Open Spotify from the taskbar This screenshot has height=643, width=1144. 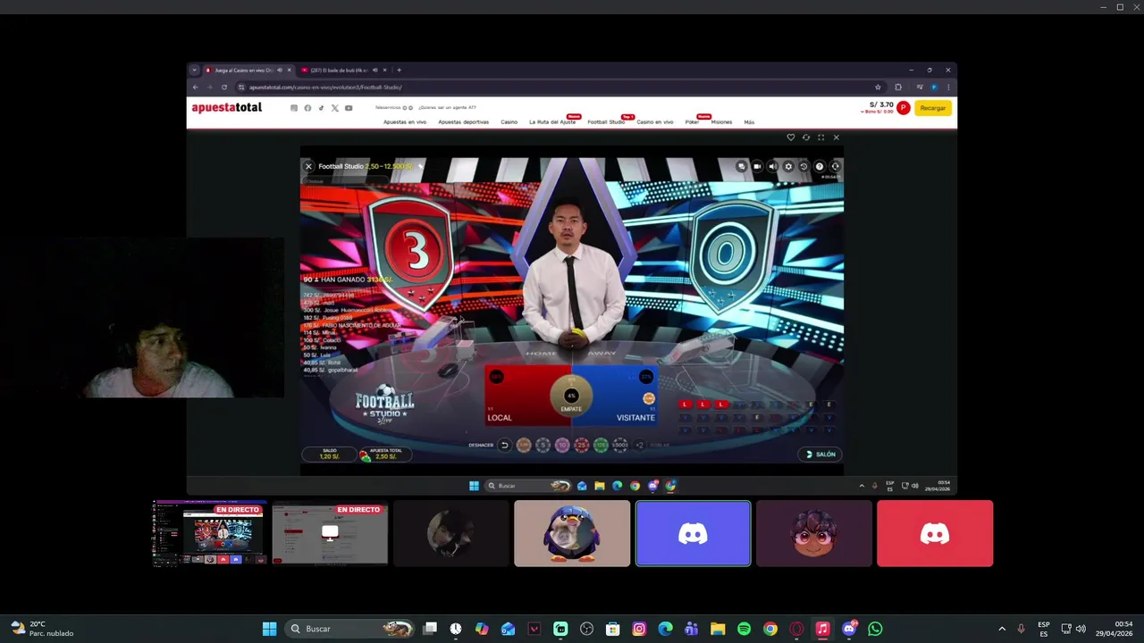[x=744, y=629]
